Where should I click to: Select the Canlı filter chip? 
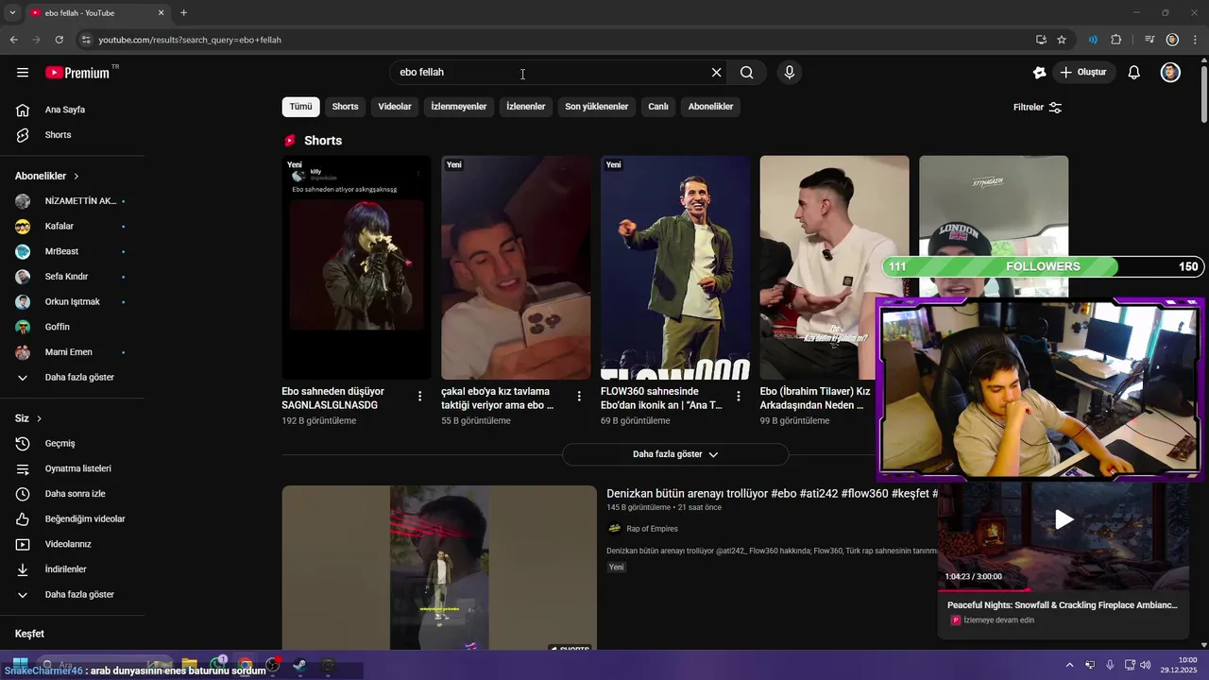pyautogui.click(x=658, y=107)
